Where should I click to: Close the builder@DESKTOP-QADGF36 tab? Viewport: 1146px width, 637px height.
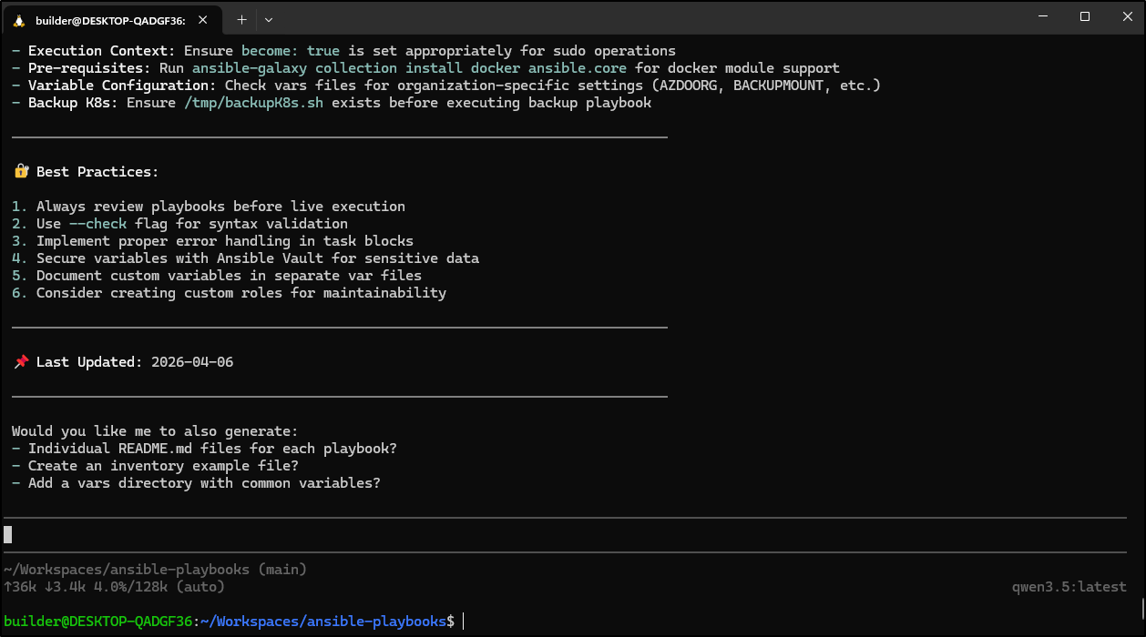tap(202, 19)
